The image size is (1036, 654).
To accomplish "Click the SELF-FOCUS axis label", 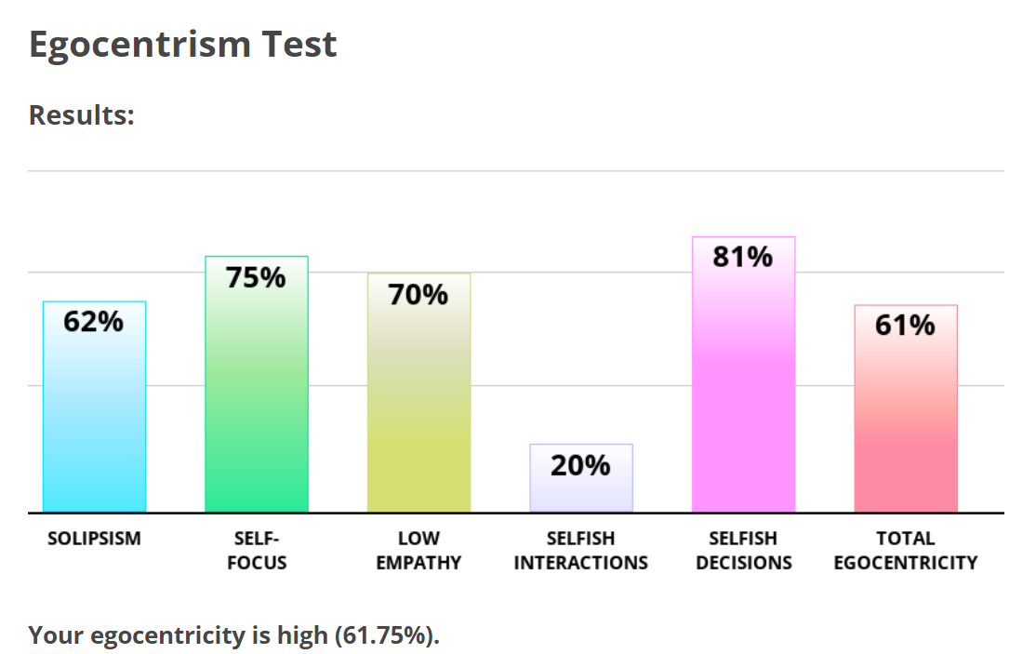I will pos(257,550).
